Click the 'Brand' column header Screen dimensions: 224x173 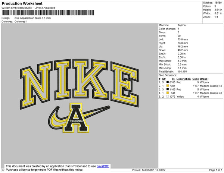tap(203, 79)
